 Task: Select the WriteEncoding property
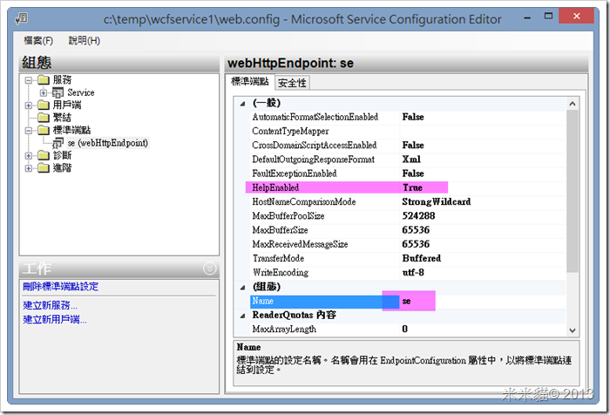[x=281, y=272]
